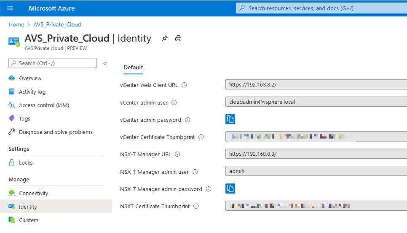Screen dimensions: 407x233
Task: Click the Settings section heading
Action: click(x=19, y=149)
